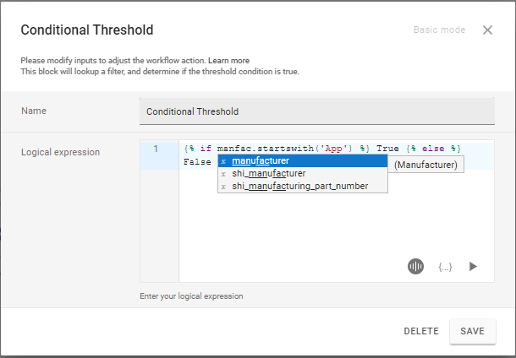Click variable icon beside shi_manufacturing_part_number
Screen dimensions: 516x358
point(223,186)
